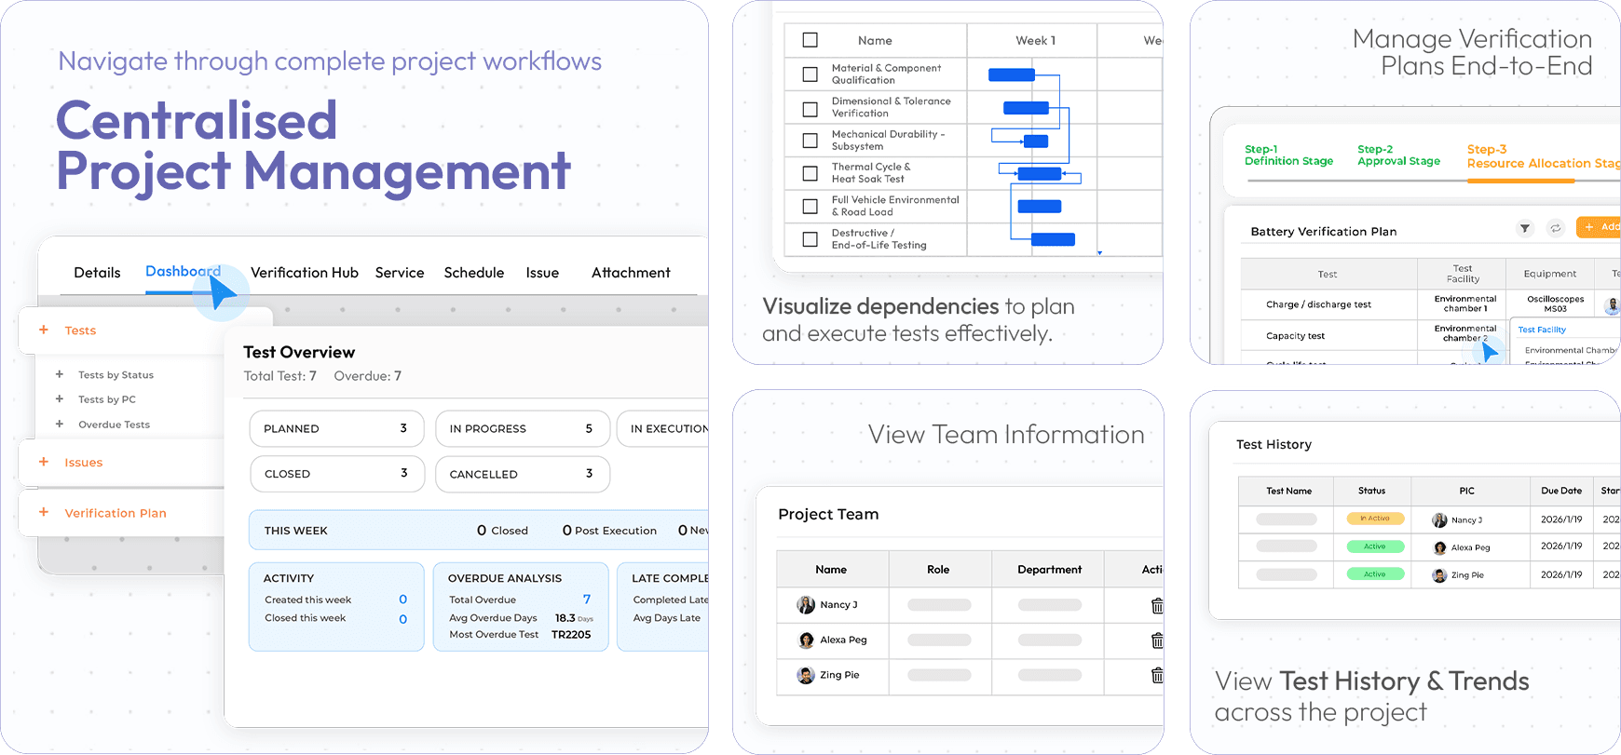Switch to Attachment tab
The width and height of the screenshot is (1621, 755).
click(x=631, y=273)
